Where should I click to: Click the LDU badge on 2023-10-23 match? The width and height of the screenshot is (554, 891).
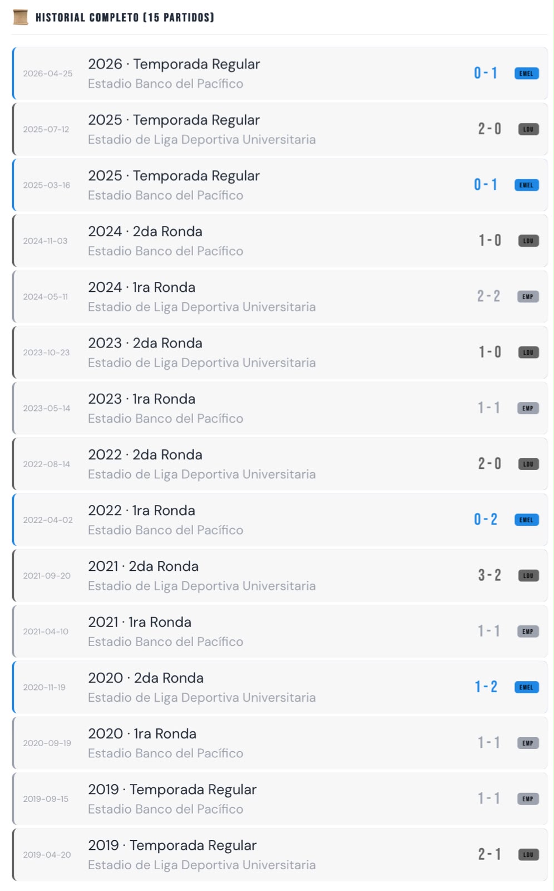tap(528, 353)
